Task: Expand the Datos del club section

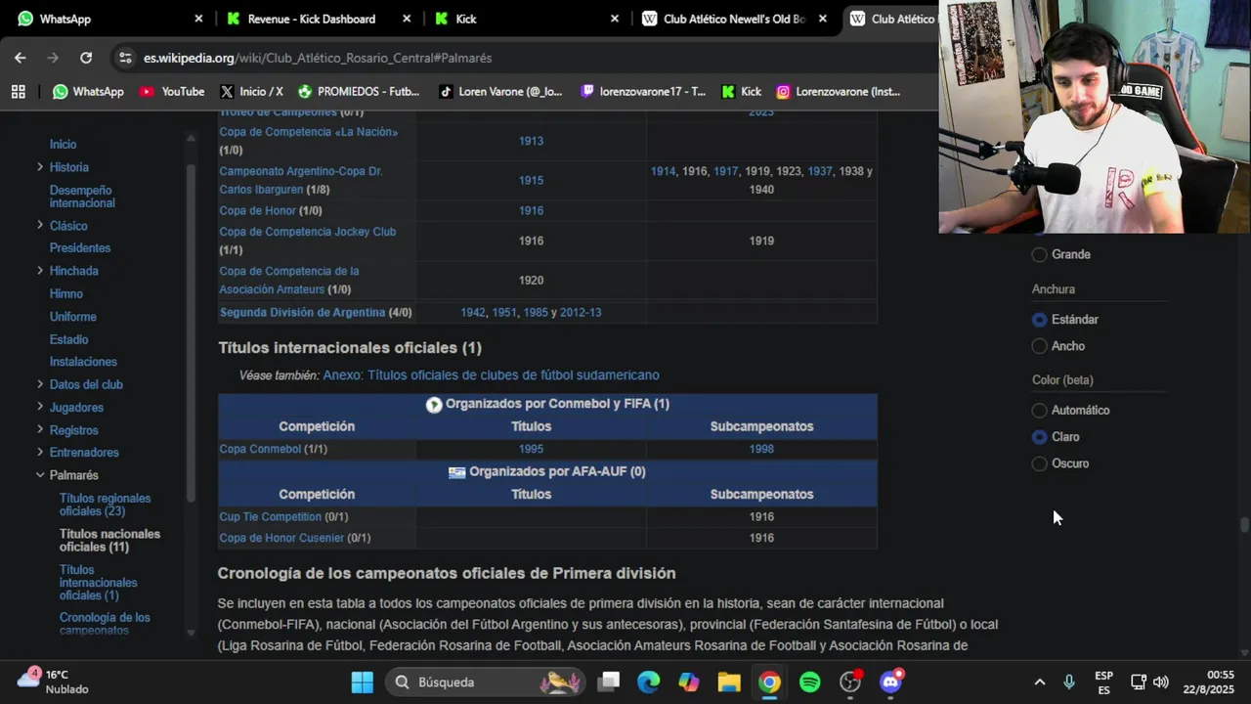Action: point(40,384)
